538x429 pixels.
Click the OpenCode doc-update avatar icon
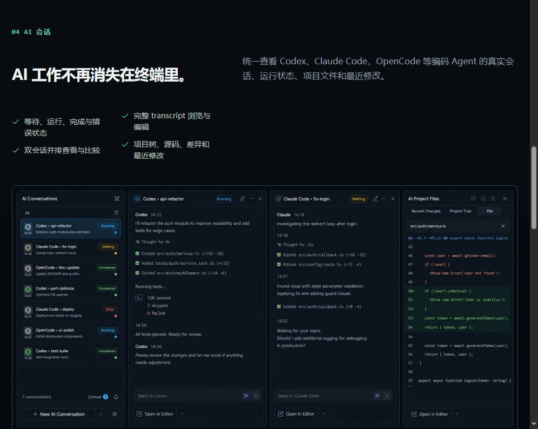point(28,269)
